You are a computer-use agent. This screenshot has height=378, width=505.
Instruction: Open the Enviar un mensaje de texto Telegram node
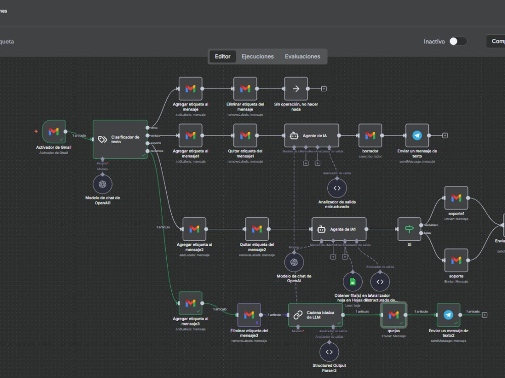pos(417,136)
